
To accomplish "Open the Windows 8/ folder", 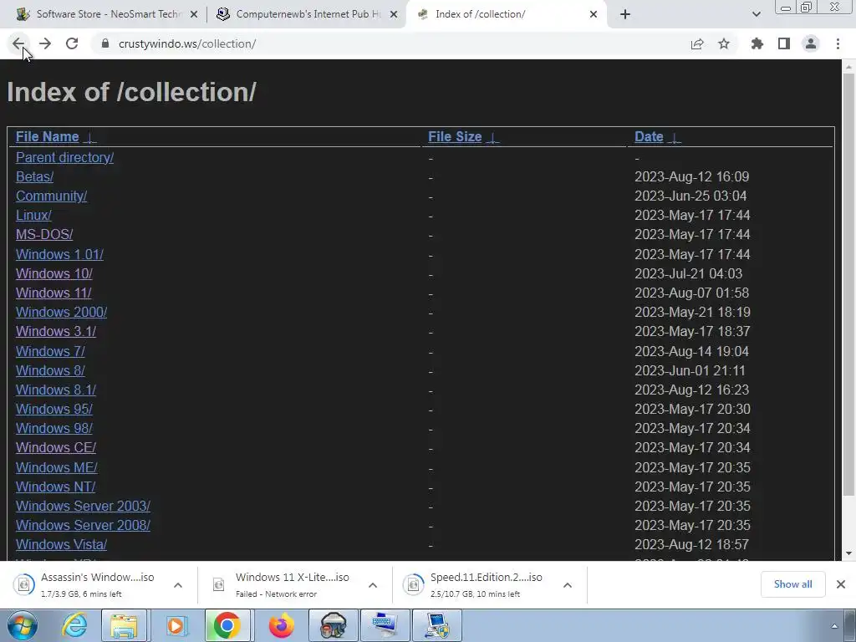I will pyautogui.click(x=50, y=370).
